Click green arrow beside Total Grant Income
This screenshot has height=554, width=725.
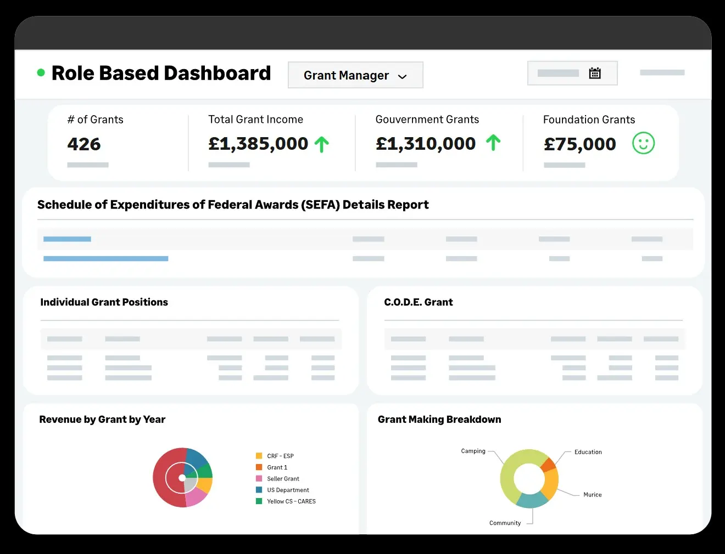(x=322, y=145)
